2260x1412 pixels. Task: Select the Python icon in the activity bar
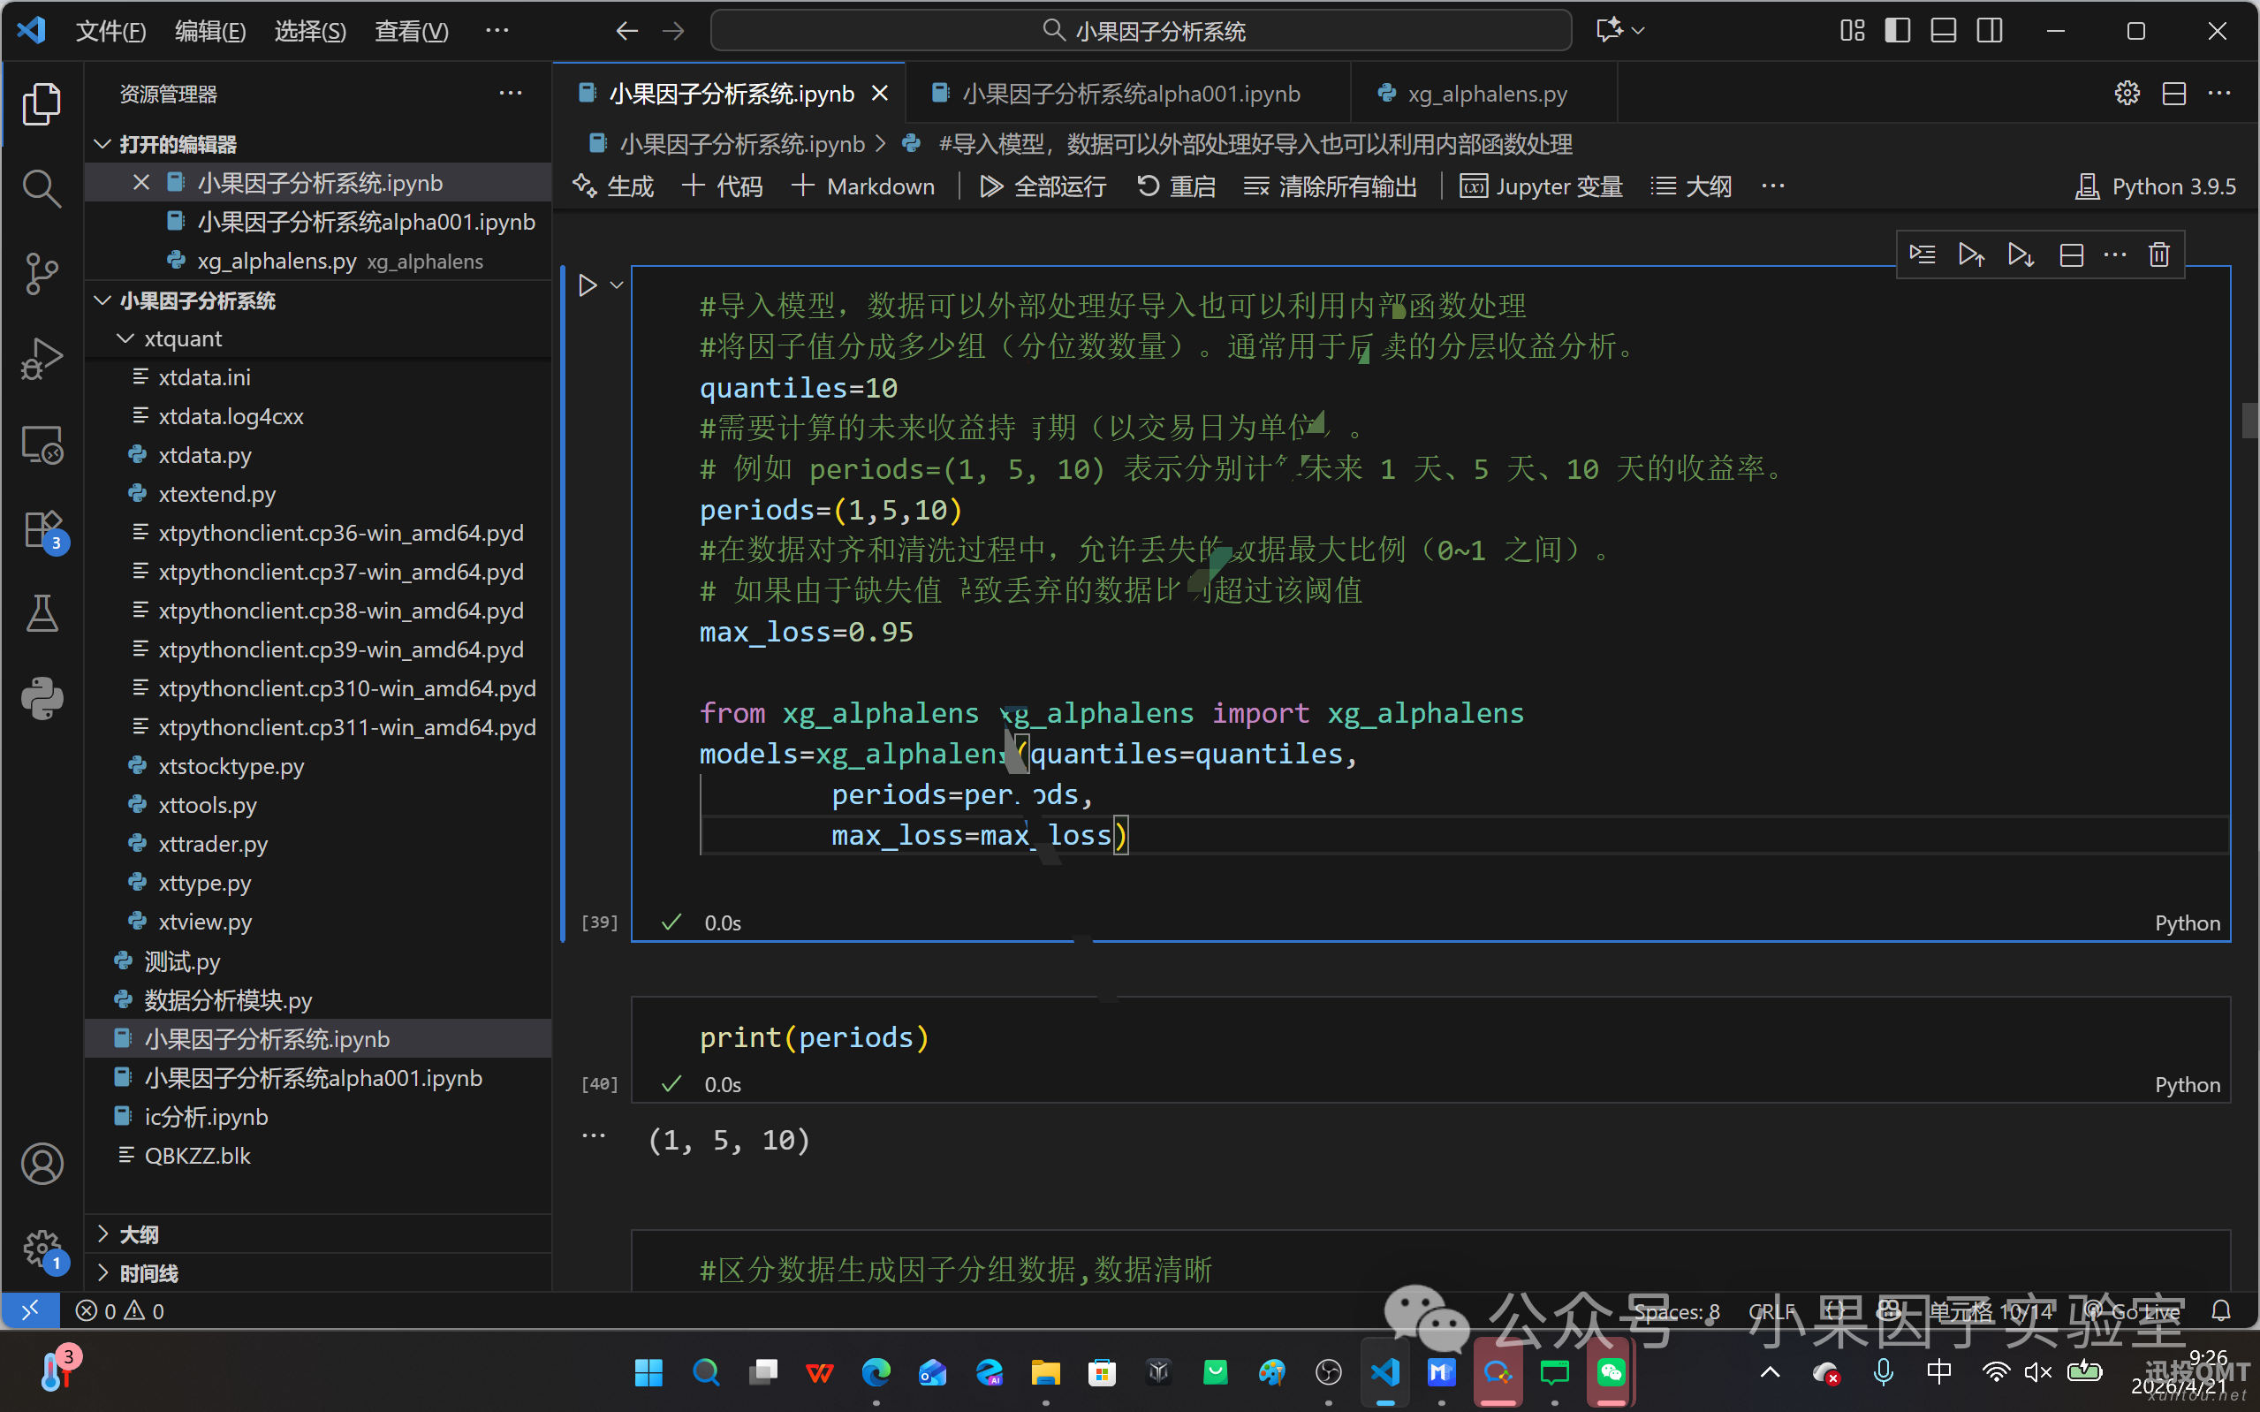[x=42, y=699]
